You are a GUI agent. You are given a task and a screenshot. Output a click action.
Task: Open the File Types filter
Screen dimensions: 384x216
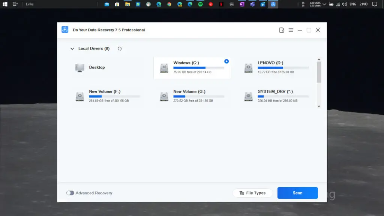pos(252,193)
